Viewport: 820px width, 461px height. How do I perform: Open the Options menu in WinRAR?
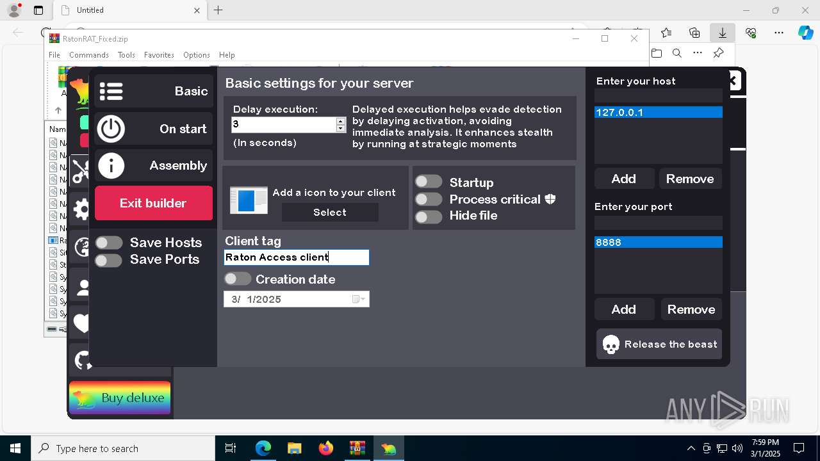click(x=196, y=55)
